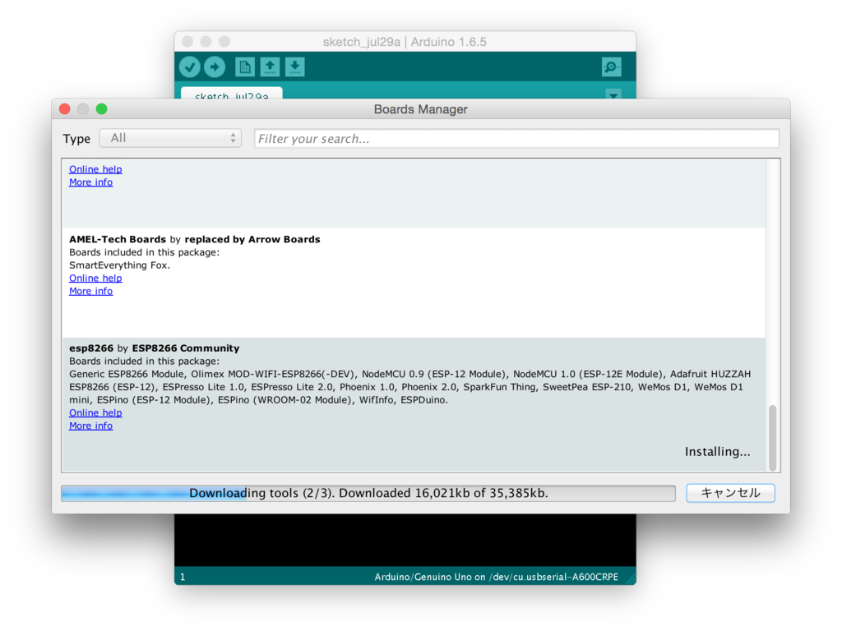842x631 pixels.
Task: Open More info for esp8266 package
Action: click(90, 426)
